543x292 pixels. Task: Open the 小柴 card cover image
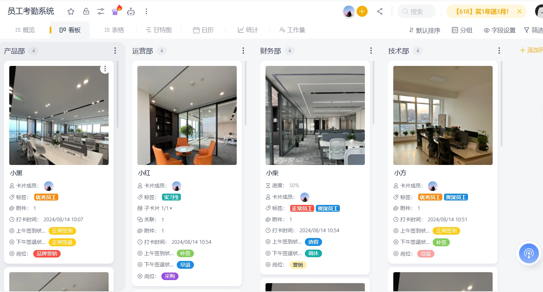click(315, 115)
